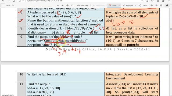Fit page to width icon

(72, 5)
